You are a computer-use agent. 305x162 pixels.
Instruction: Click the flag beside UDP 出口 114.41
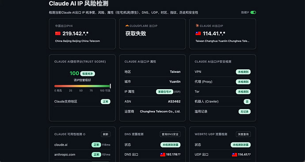tap(235, 154)
